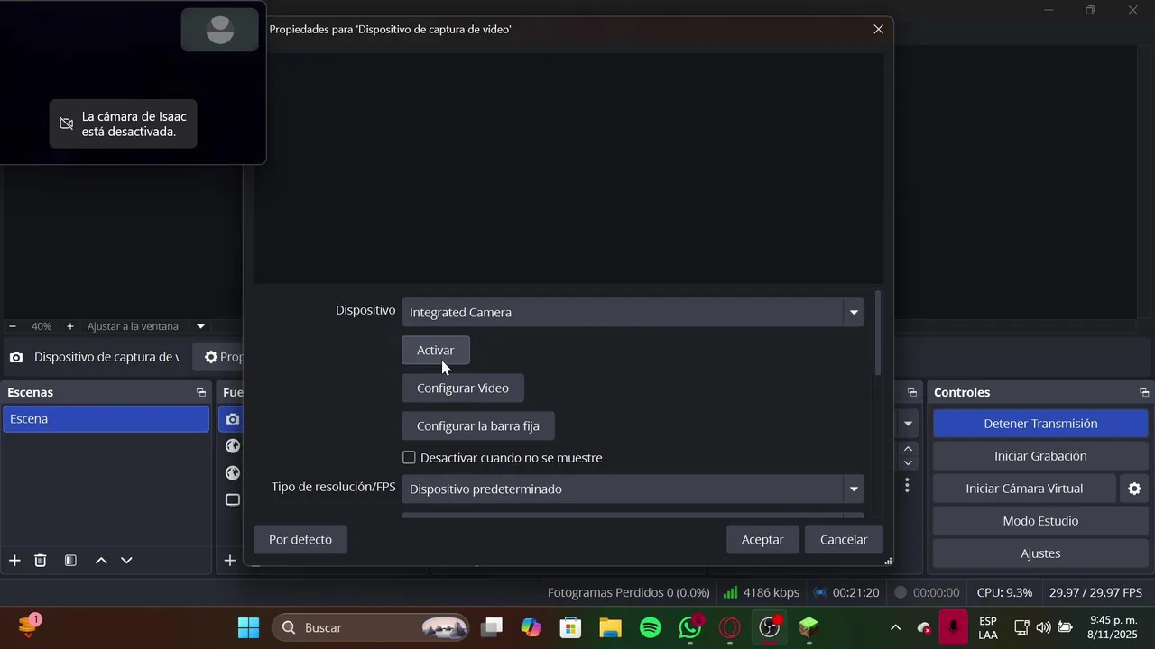Click the '29.97 / 29.97 FPS' status
The width and height of the screenshot is (1155, 649).
[x=1095, y=592]
